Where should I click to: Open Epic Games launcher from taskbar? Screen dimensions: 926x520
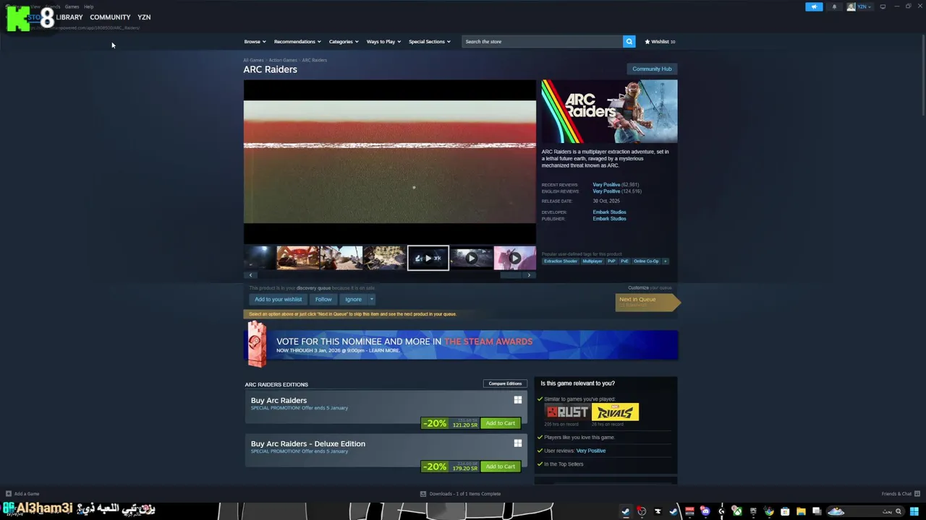pos(753,511)
